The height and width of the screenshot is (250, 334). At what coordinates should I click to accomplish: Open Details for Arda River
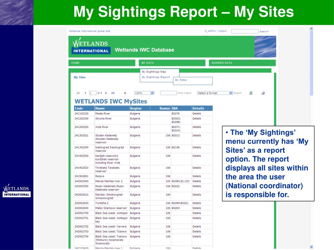(197, 127)
